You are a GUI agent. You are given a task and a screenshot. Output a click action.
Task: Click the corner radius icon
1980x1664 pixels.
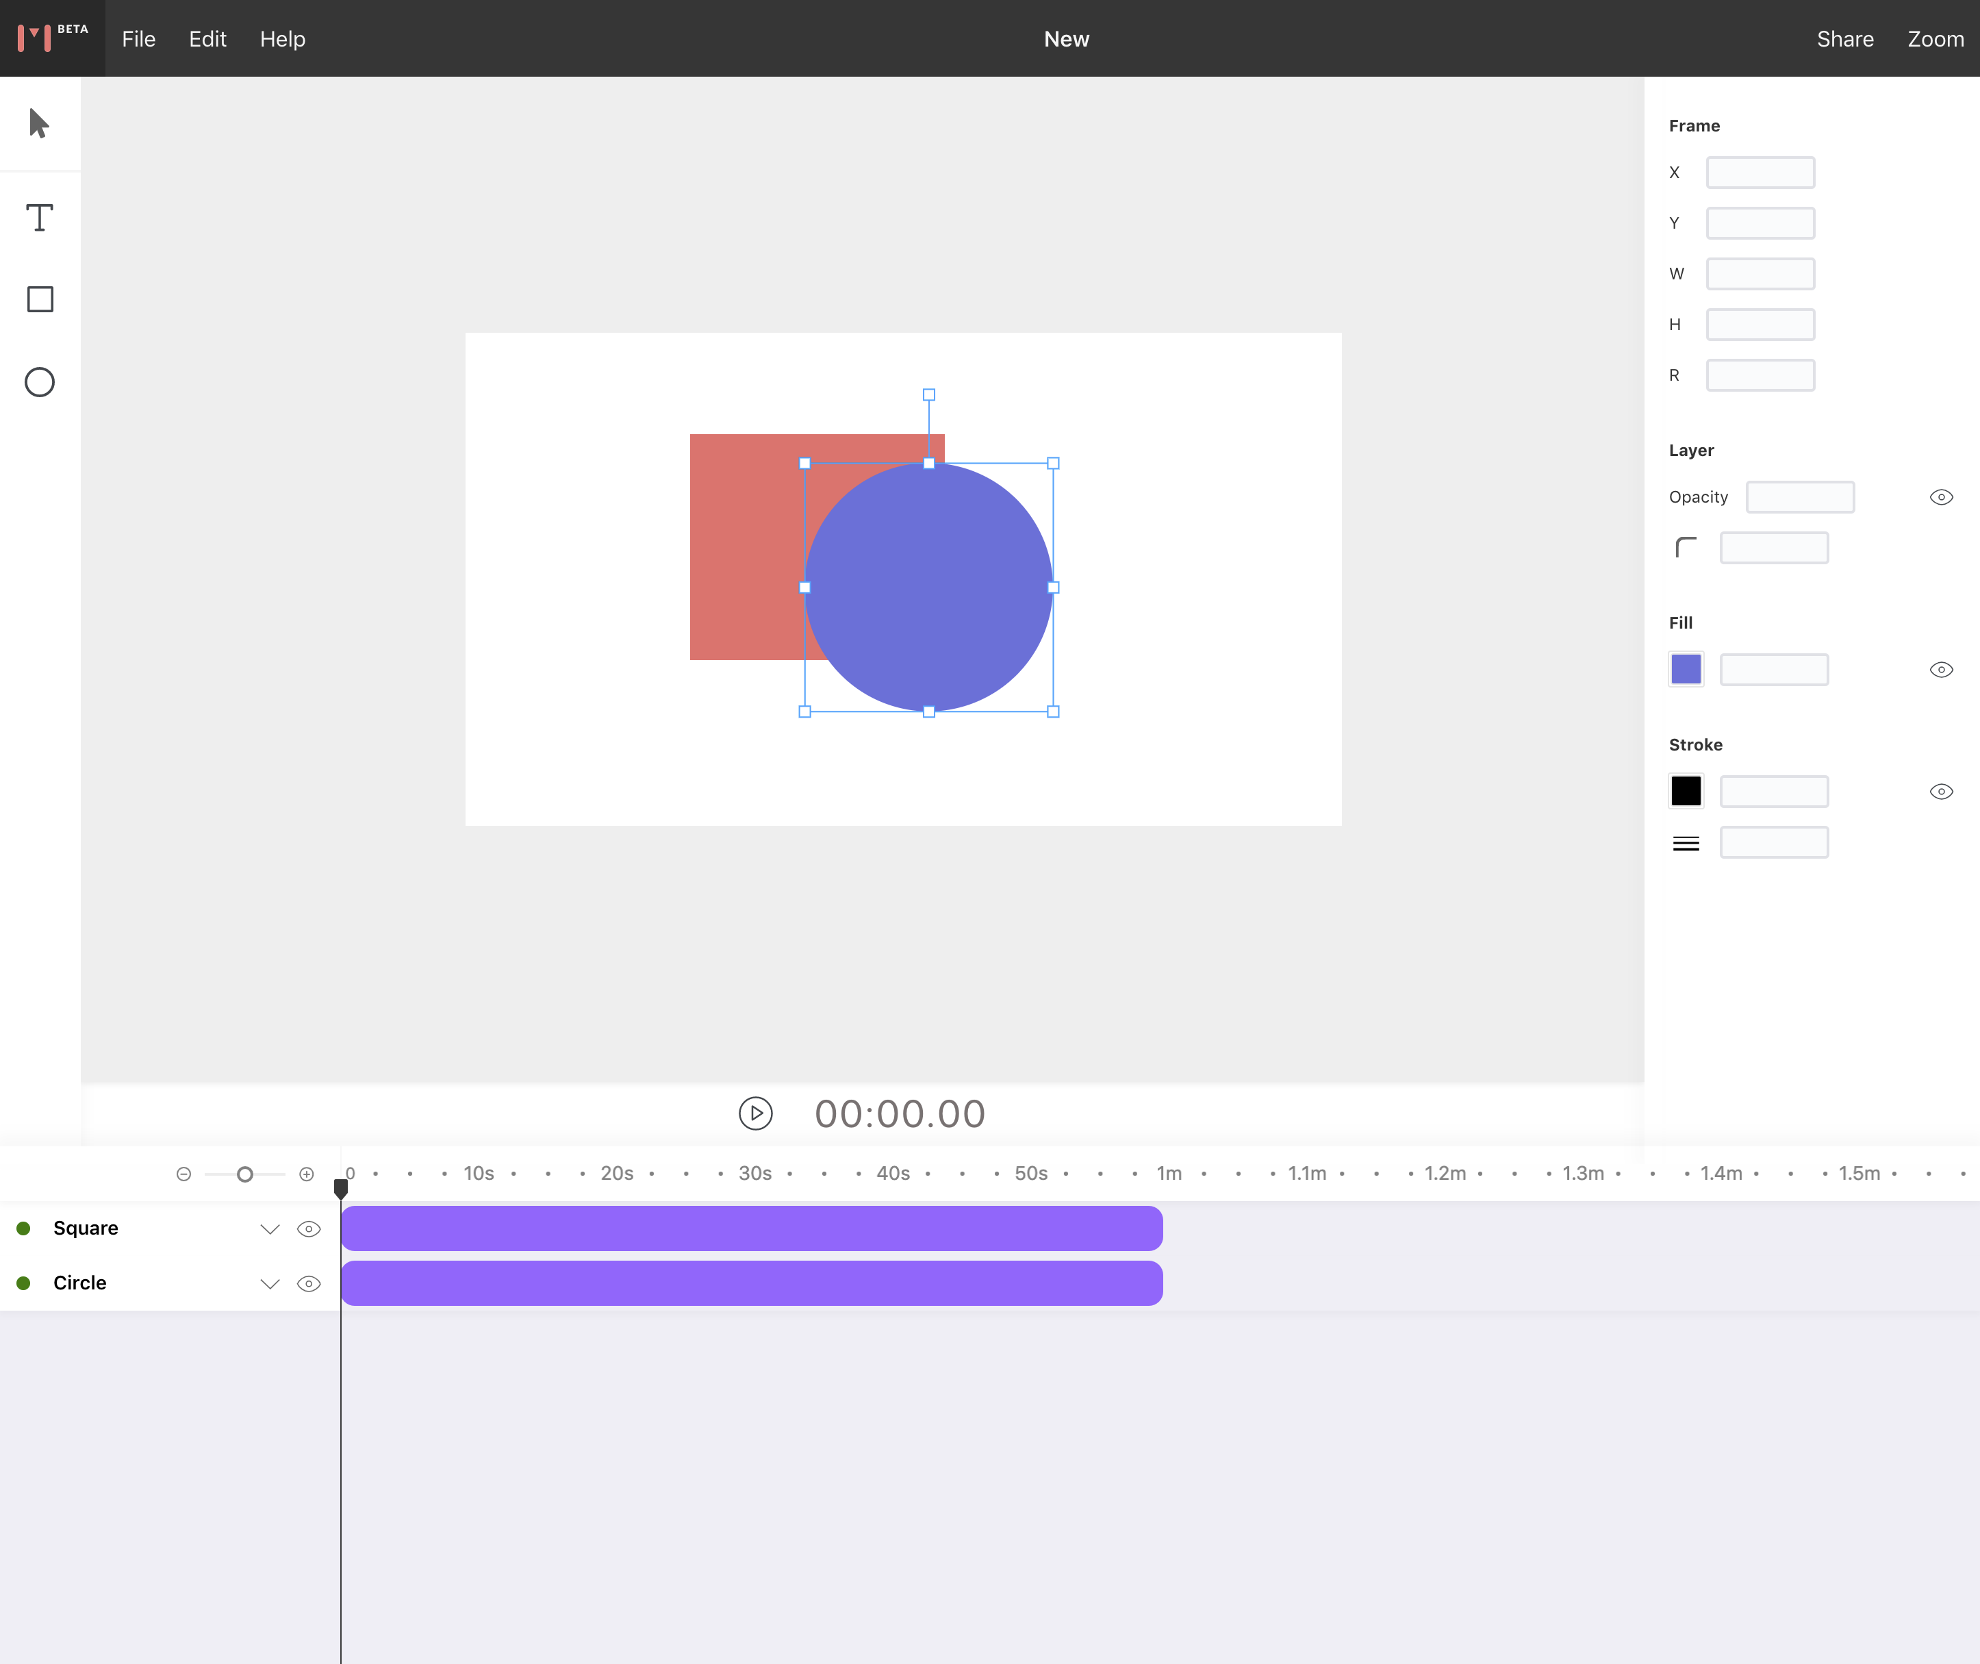[1686, 547]
